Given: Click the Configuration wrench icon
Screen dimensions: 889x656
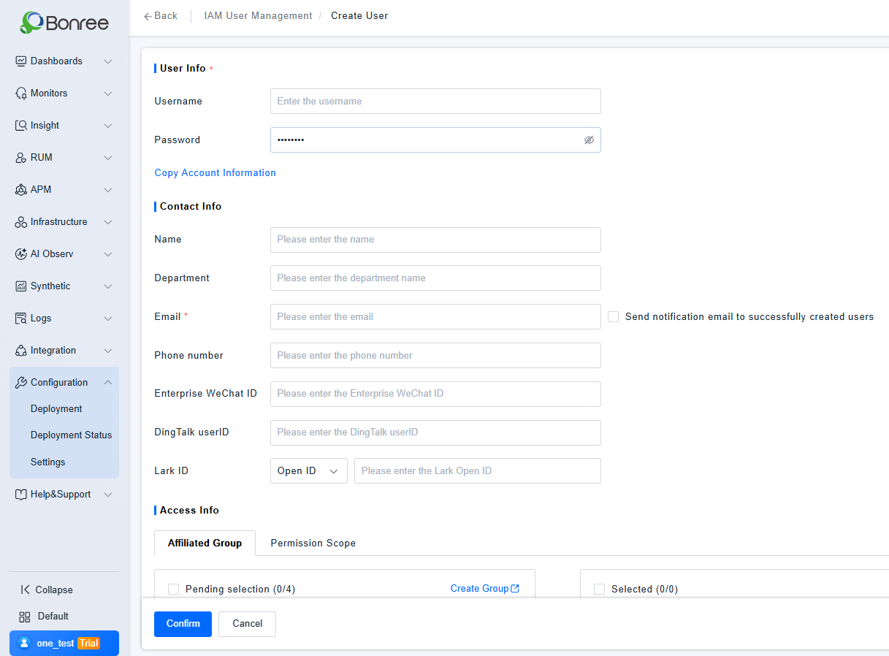Looking at the screenshot, I should click(x=21, y=383).
